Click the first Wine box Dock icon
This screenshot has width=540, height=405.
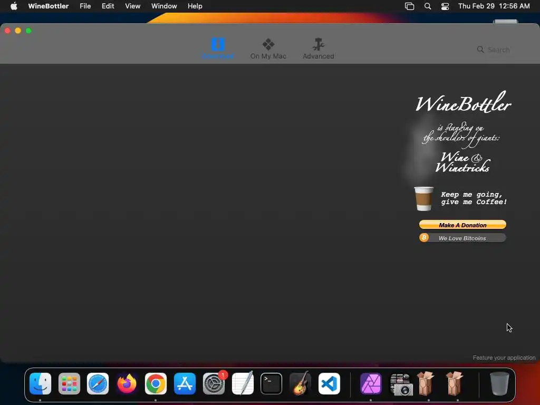[x=426, y=383]
